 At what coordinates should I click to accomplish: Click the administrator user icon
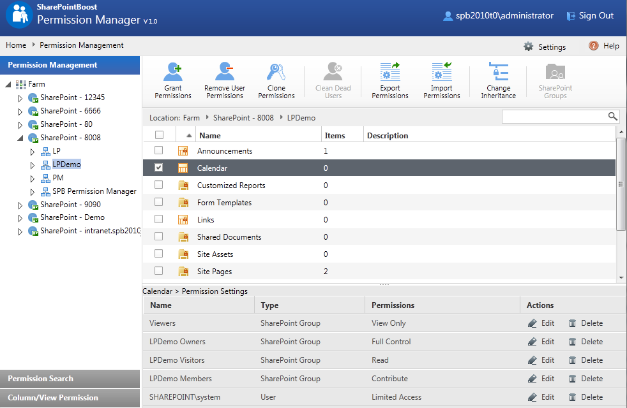point(448,16)
